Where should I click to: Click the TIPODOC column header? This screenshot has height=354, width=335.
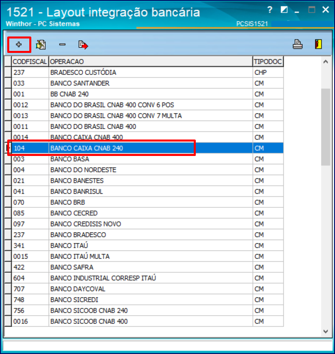[x=268, y=61]
